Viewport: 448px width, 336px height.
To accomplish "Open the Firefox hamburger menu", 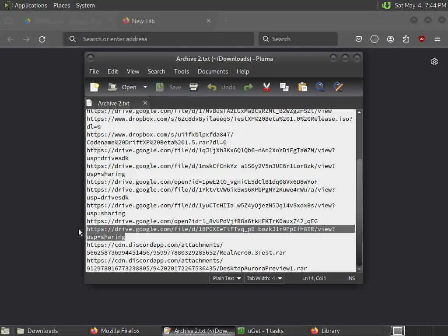I will coord(437,39).
